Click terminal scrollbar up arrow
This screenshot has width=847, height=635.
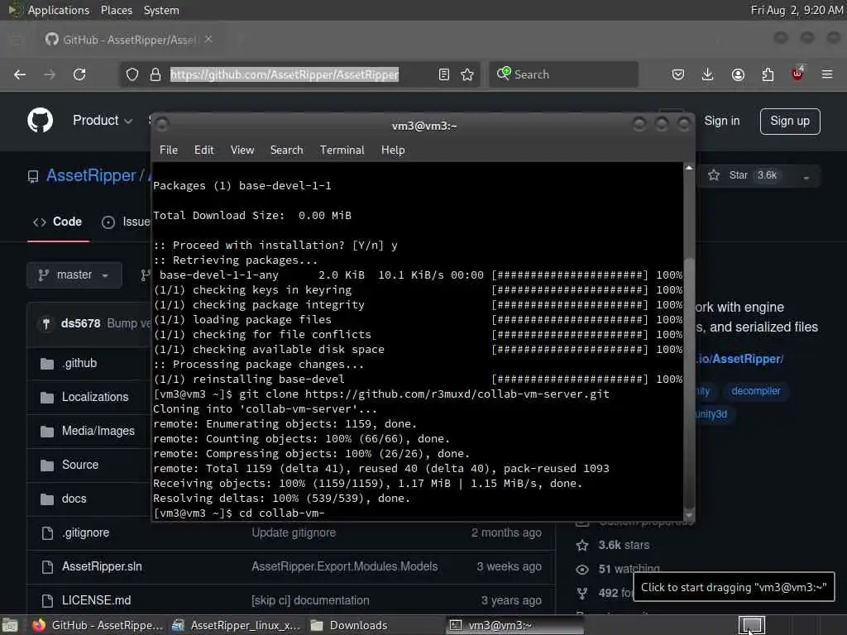tap(689, 168)
